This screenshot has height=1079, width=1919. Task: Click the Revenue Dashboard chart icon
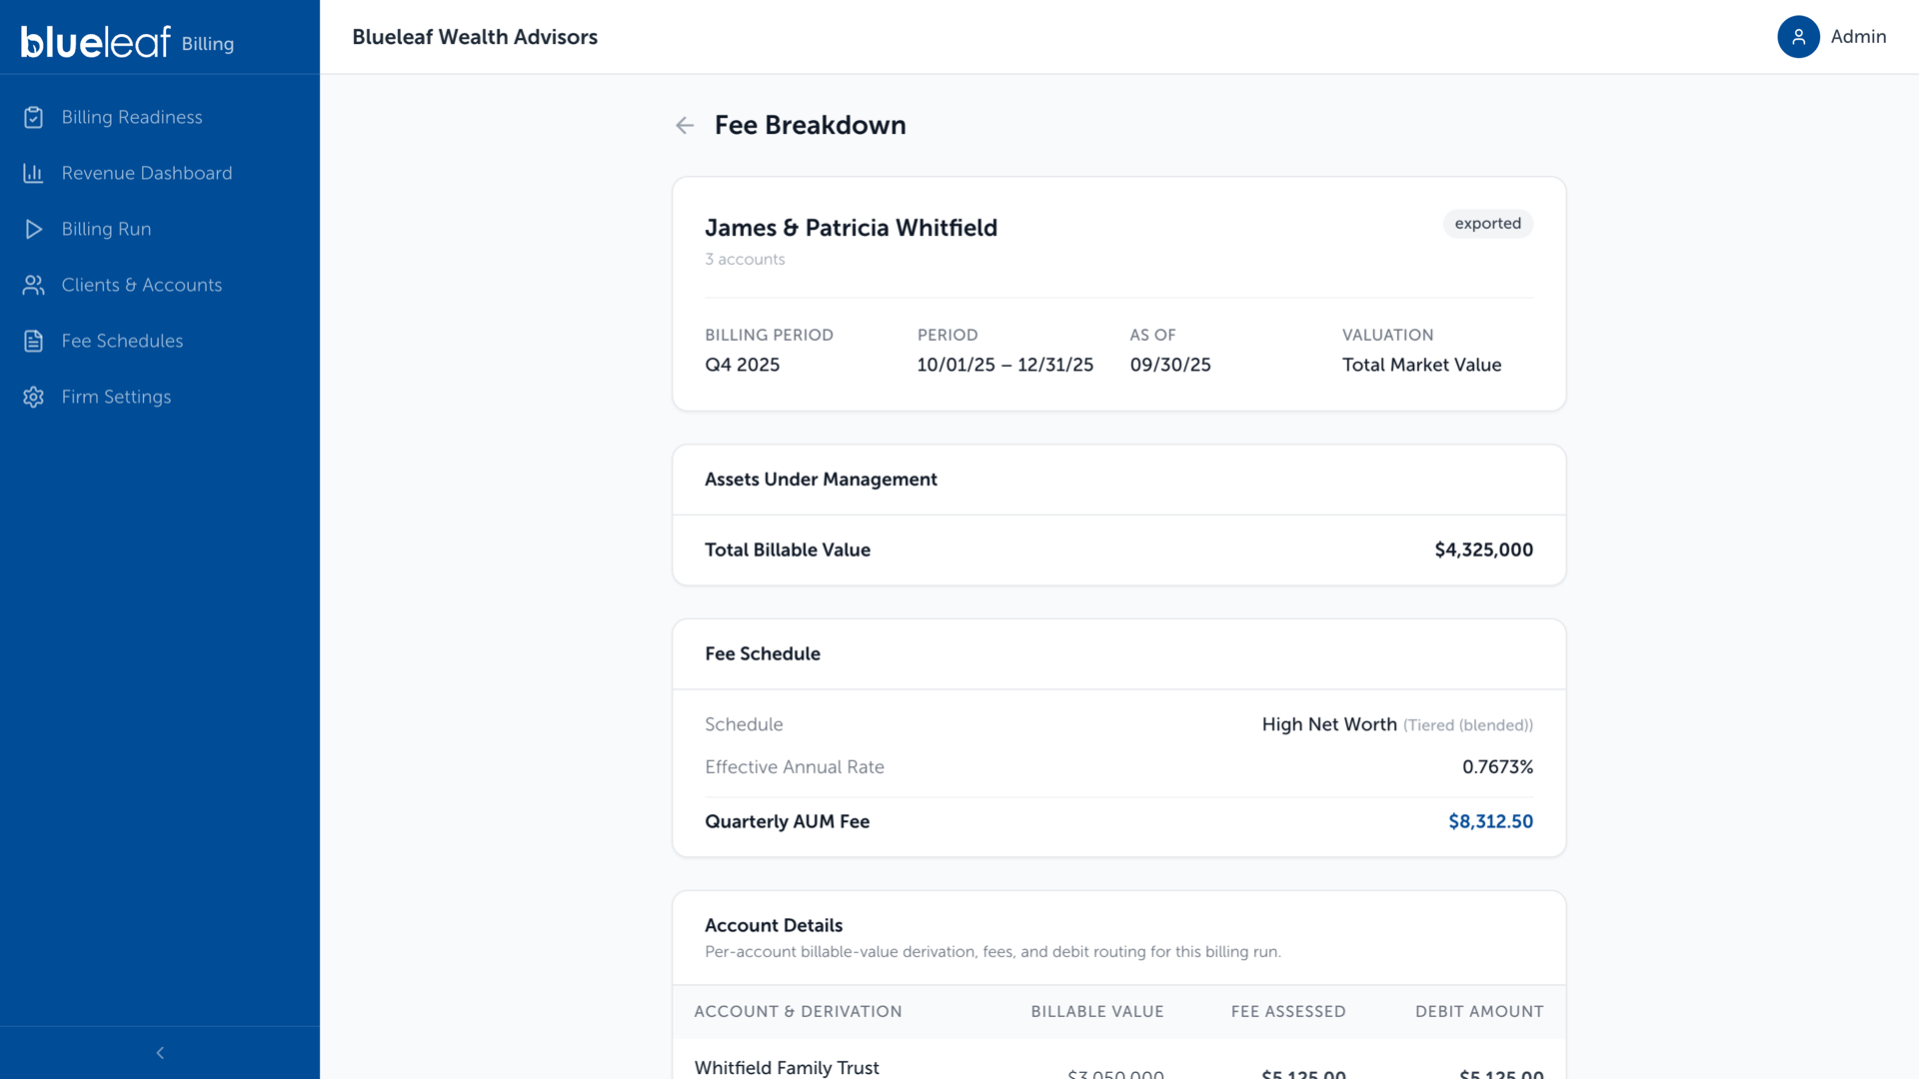click(33, 173)
